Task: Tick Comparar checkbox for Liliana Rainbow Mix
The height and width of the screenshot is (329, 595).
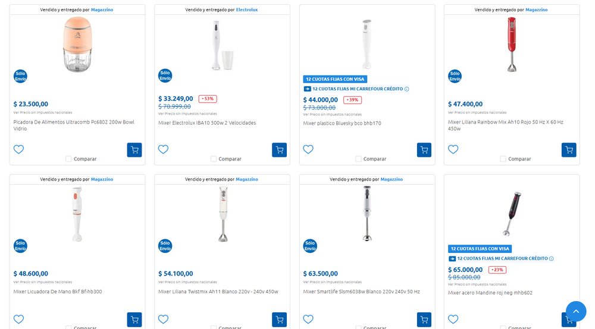Action: pos(503,159)
